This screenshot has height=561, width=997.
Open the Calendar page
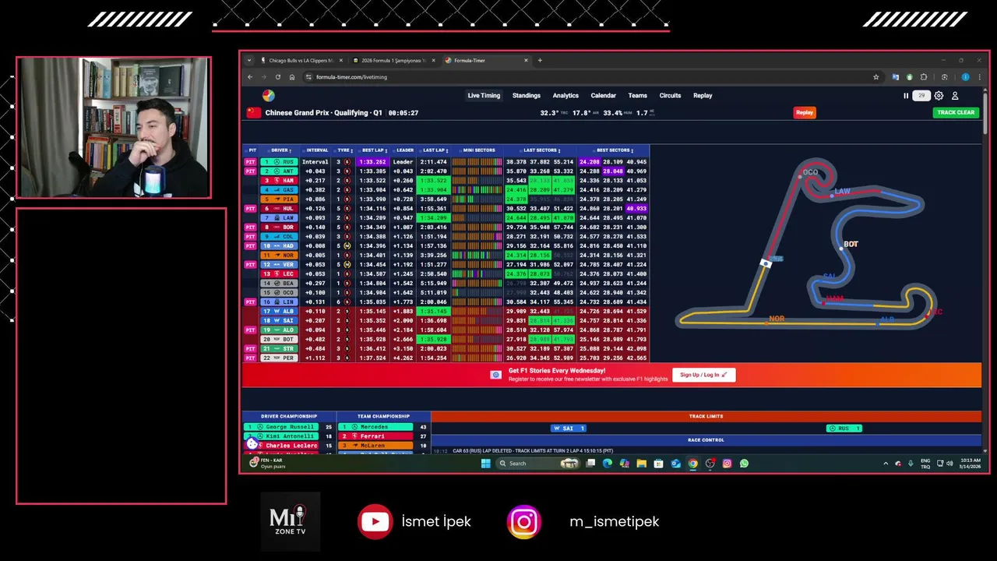pos(603,96)
